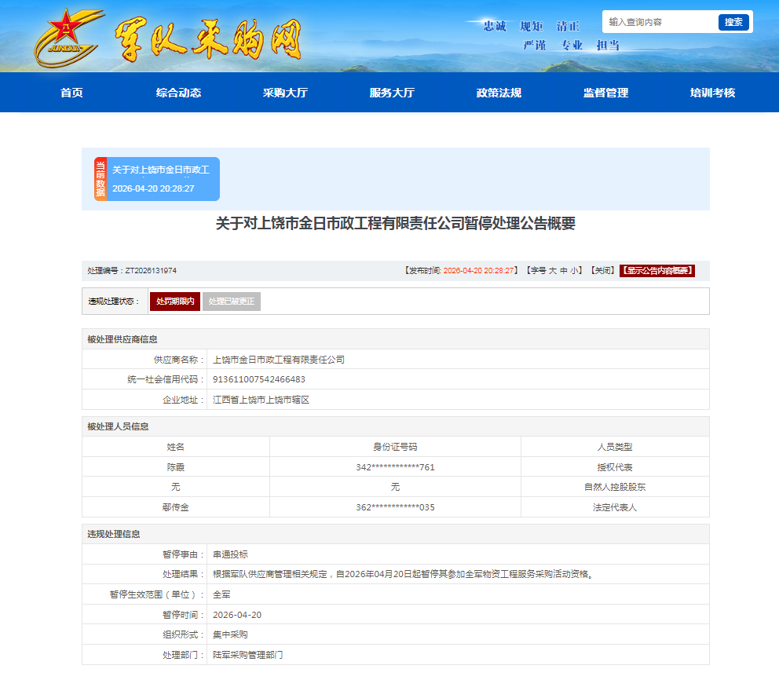Open the 综合动态 menu item
The height and width of the screenshot is (691, 779).
click(178, 93)
